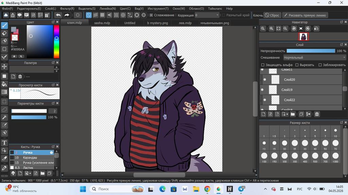This screenshot has height=195, width=348.
Task: Open Chrome from the Windows taskbar
Action: 207,189
